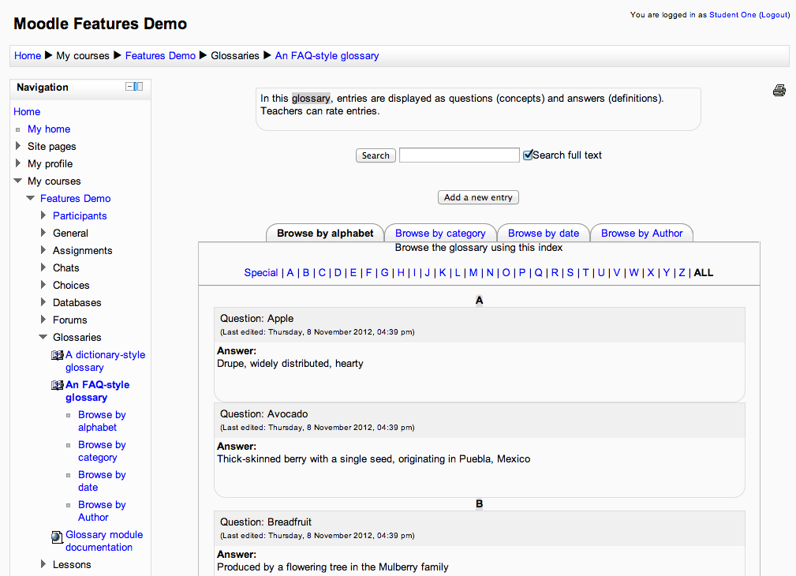
Task: Filter glossary index by letter B
Action: point(306,273)
